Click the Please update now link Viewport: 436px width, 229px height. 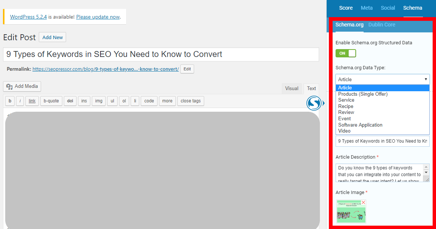tap(98, 17)
